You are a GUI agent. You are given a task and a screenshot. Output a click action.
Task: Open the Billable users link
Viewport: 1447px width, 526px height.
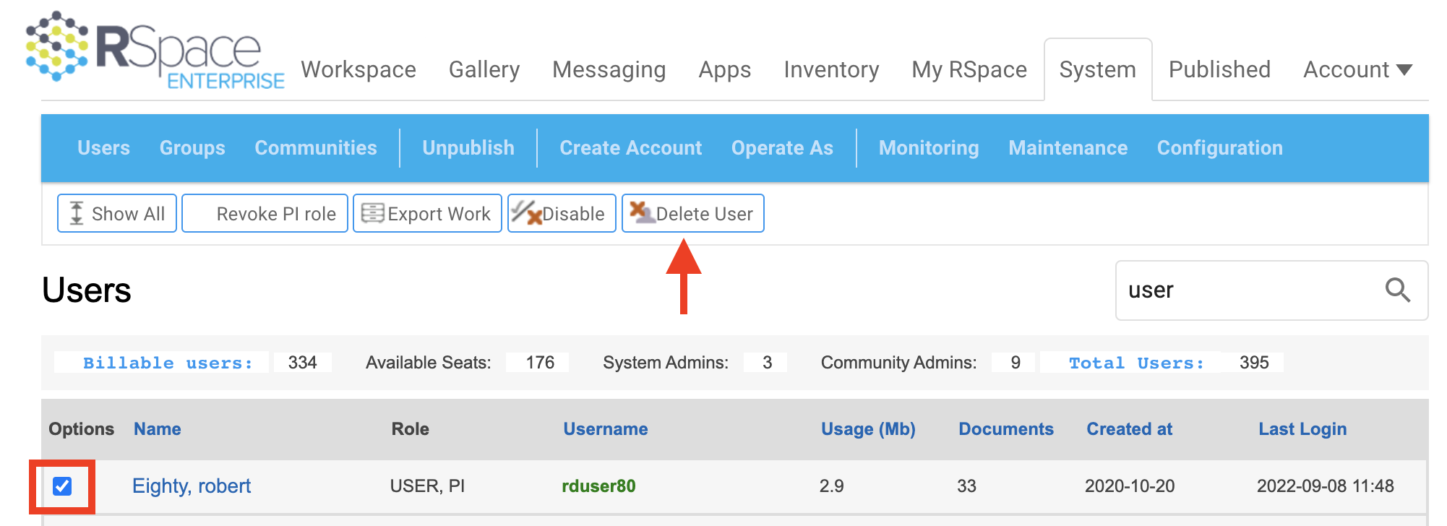168,363
